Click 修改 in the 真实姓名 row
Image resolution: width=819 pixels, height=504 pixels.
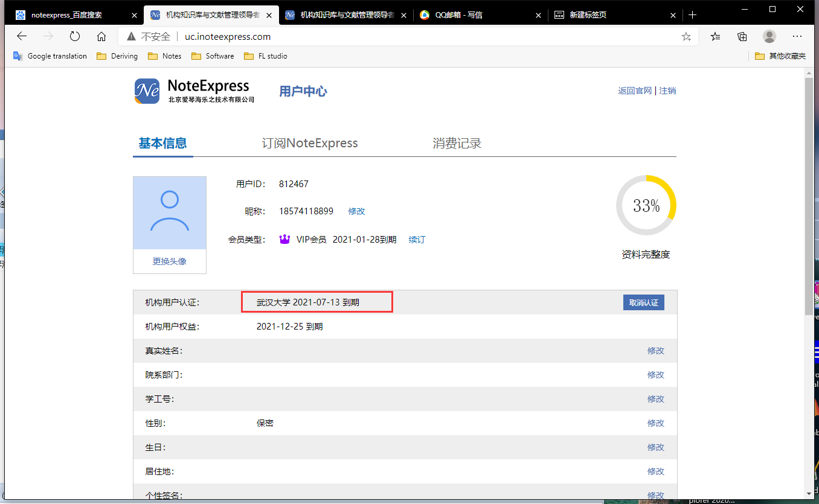click(x=656, y=351)
